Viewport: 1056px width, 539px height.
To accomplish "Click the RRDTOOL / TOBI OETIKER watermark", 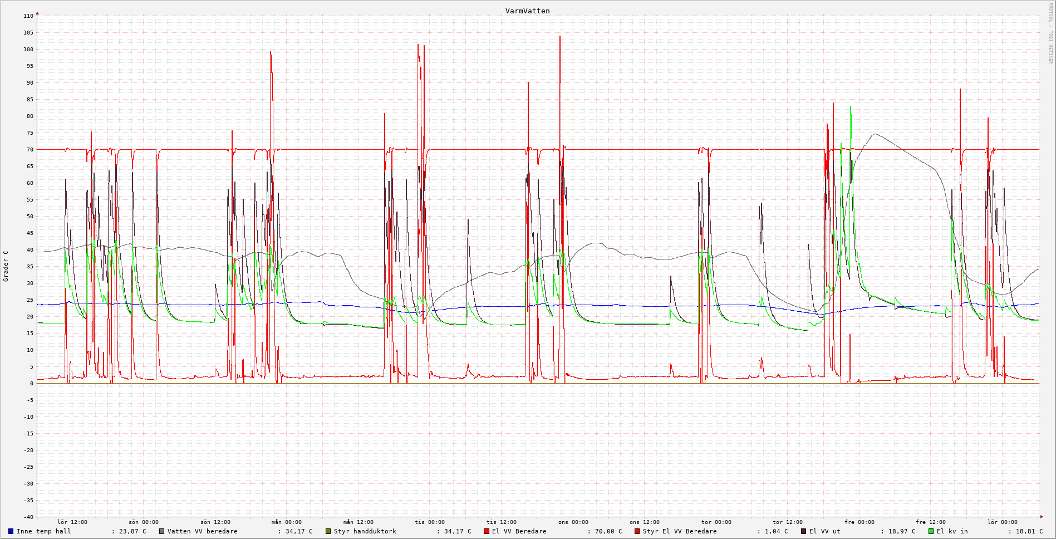I will click(1050, 33).
